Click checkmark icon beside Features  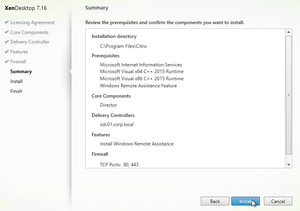tap(7, 51)
